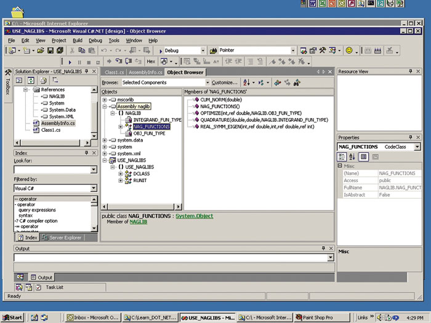This screenshot has height=323, width=431.
Task: Open the Debug configuration dropdown
Action: point(202,50)
